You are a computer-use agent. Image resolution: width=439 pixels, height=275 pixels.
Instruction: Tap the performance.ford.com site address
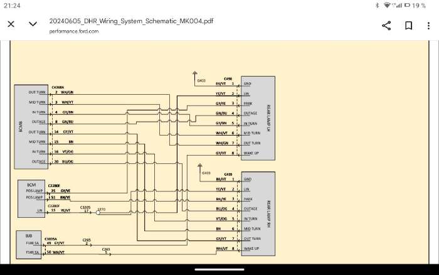(x=74, y=31)
